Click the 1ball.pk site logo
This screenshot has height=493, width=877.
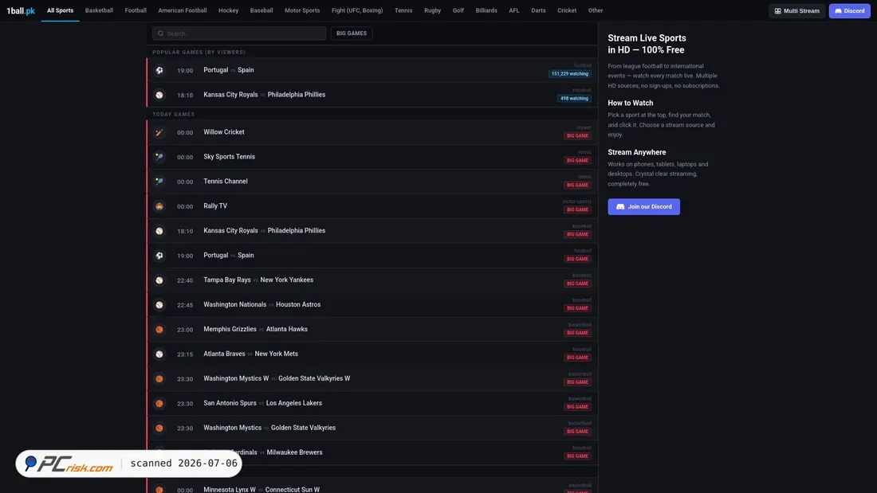(21, 10)
